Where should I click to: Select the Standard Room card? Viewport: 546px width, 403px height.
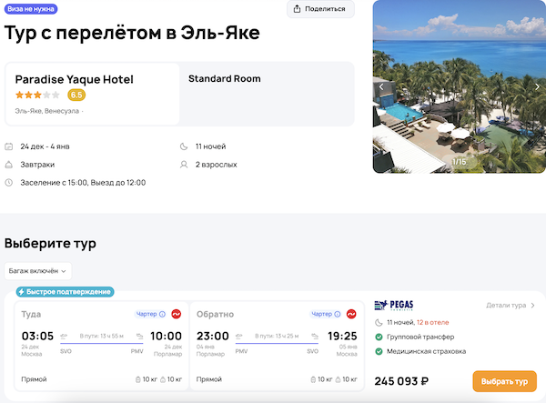267,94
